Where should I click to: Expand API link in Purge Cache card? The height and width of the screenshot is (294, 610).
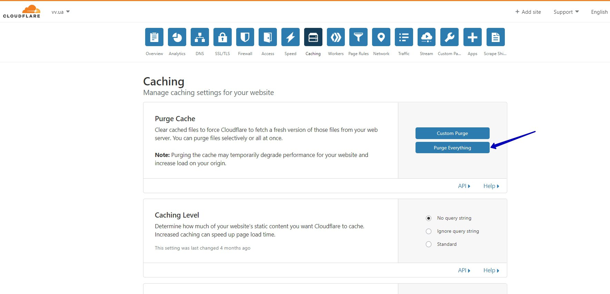pos(464,186)
